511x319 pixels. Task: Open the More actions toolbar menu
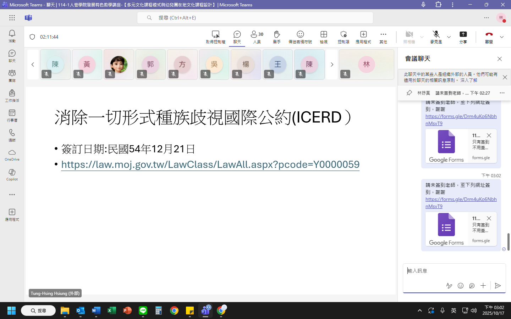[383, 37]
